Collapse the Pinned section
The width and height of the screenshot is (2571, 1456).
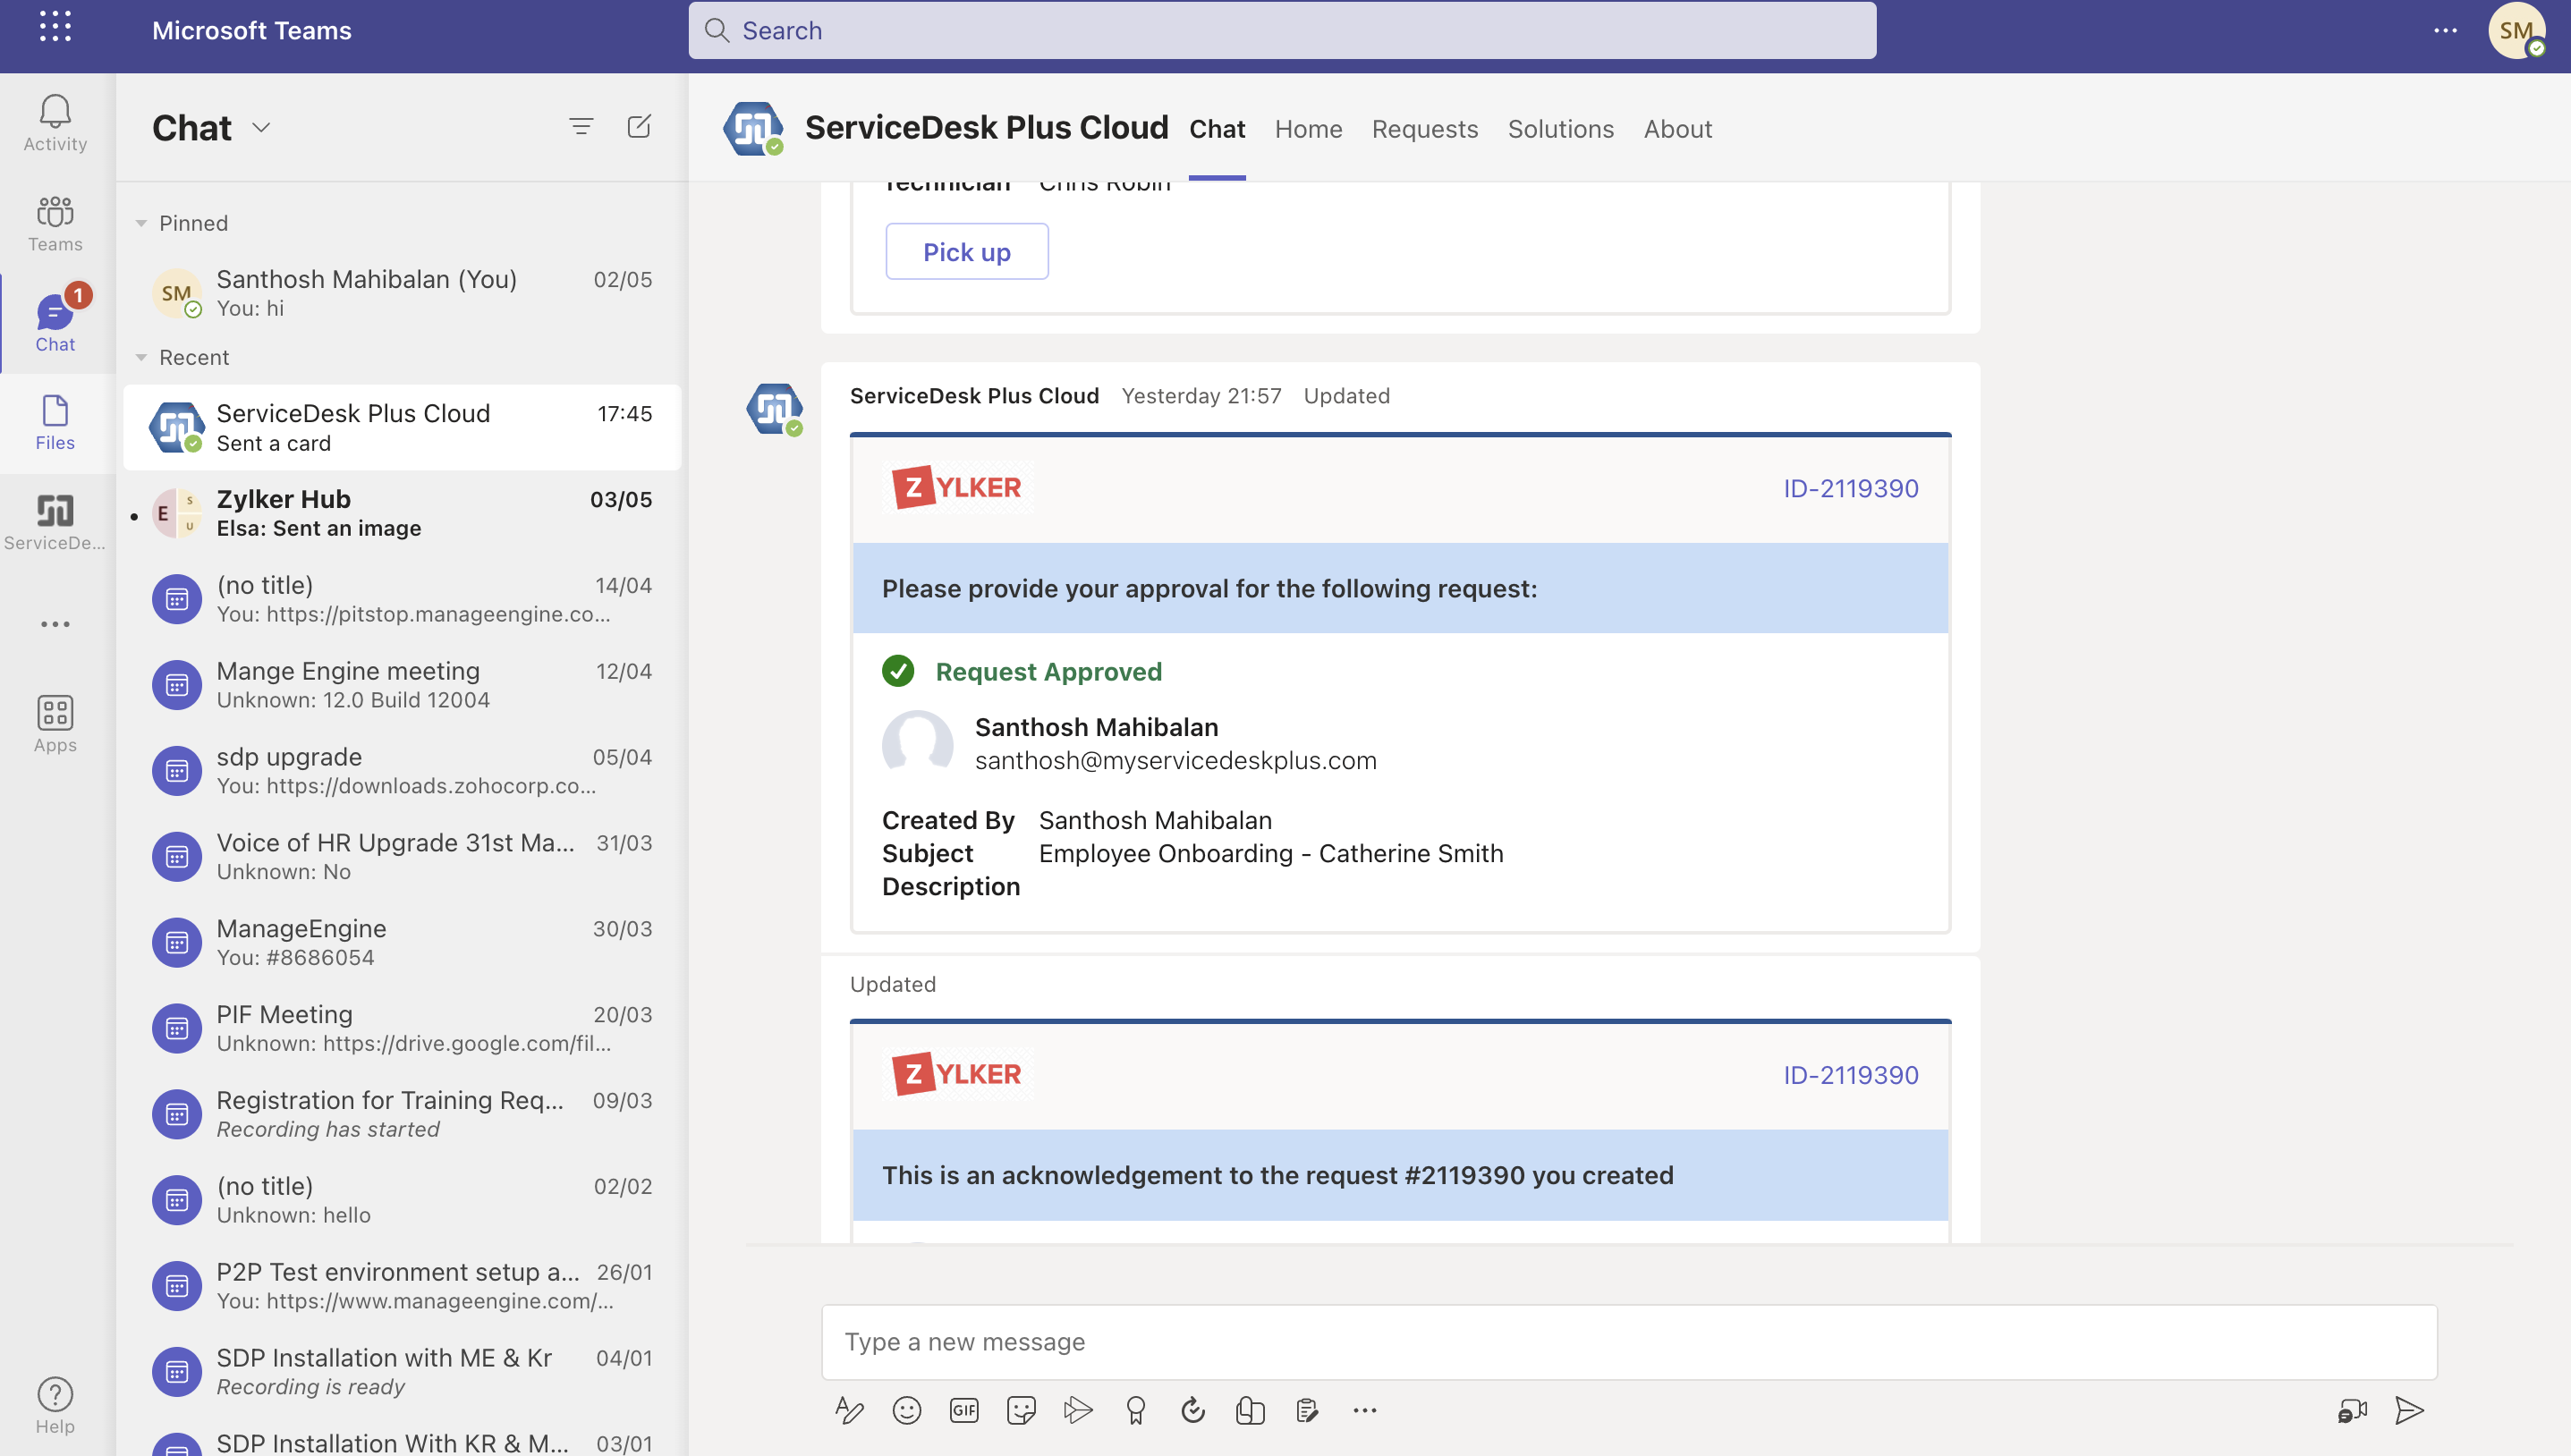141,223
